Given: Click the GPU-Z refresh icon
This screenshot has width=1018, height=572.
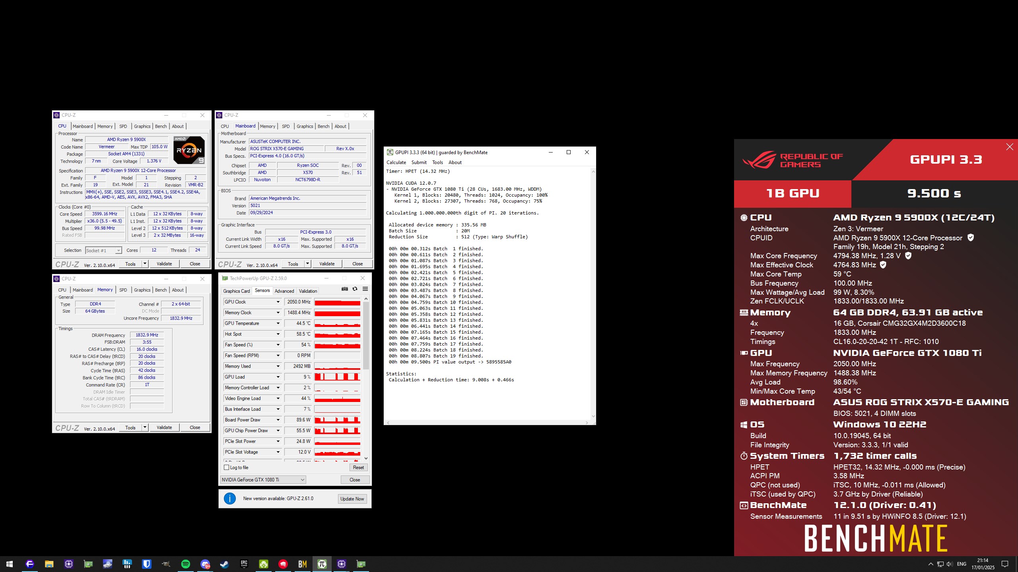Looking at the screenshot, I should pos(355,289).
